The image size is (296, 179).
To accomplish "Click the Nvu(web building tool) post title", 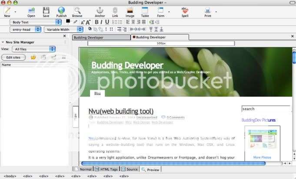I will point(121,111).
